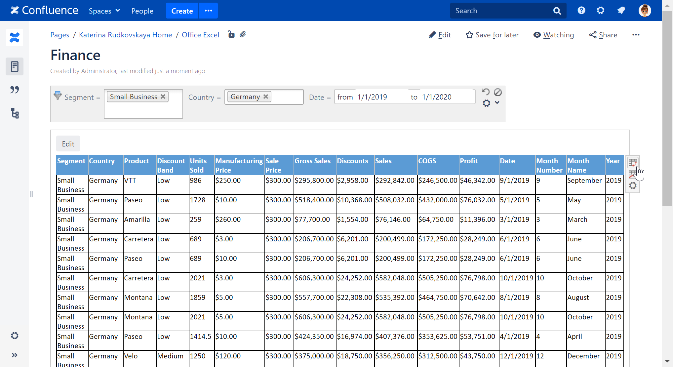Open the People menu item
Viewport: 673px width, 367px height.
click(142, 11)
